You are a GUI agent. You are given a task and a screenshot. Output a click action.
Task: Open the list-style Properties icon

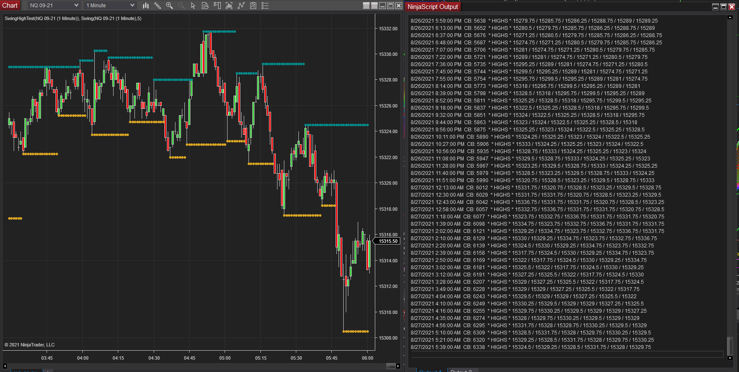pos(265,6)
